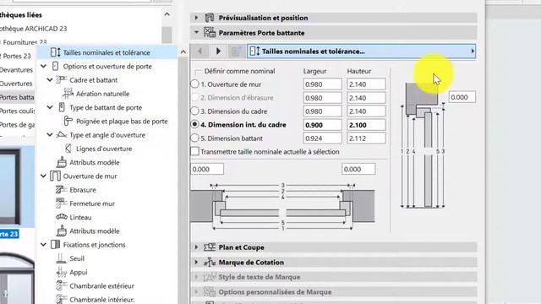Expand Prévisualisation et position panel
541x304 pixels.
196,18
